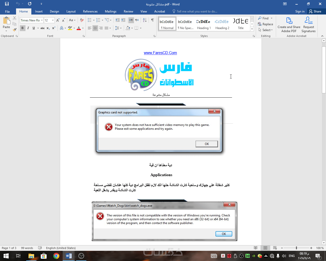326x261 pixels.
Task: Apply superscript formatting
Action: point(54,28)
